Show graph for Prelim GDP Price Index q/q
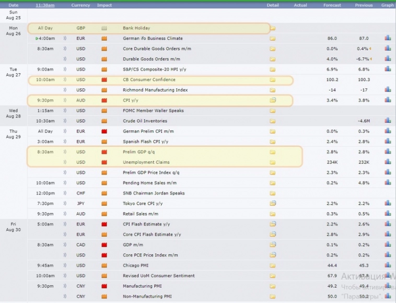Viewport: 396px width, 303px height. 388,172
